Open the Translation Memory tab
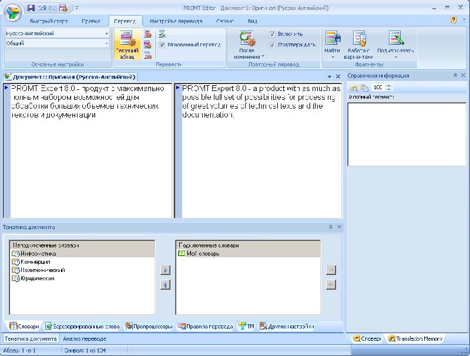 point(415,338)
